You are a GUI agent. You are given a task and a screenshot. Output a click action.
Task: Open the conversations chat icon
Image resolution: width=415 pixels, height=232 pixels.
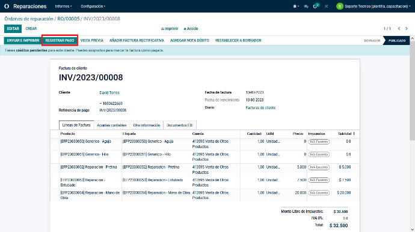(306, 7)
